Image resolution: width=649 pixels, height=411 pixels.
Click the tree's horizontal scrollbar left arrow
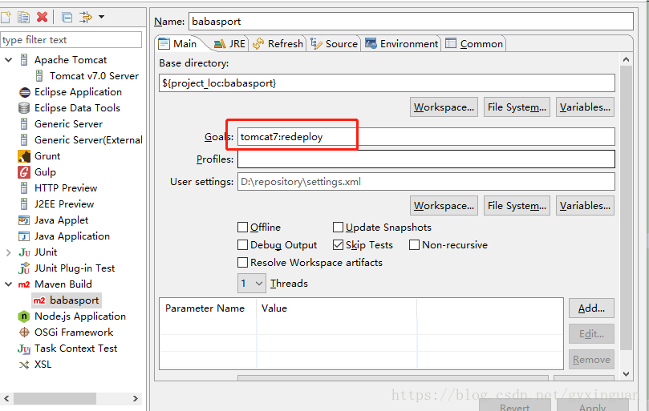[x=6, y=399]
